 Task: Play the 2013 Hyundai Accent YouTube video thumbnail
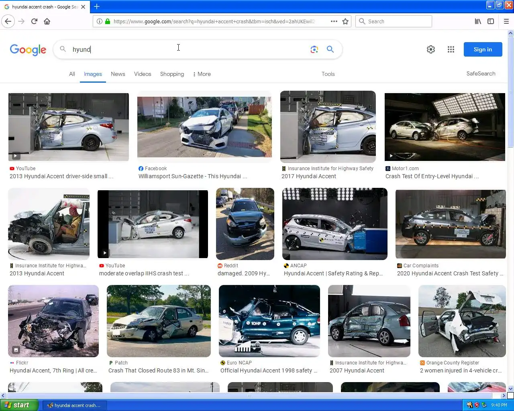[x=69, y=127]
